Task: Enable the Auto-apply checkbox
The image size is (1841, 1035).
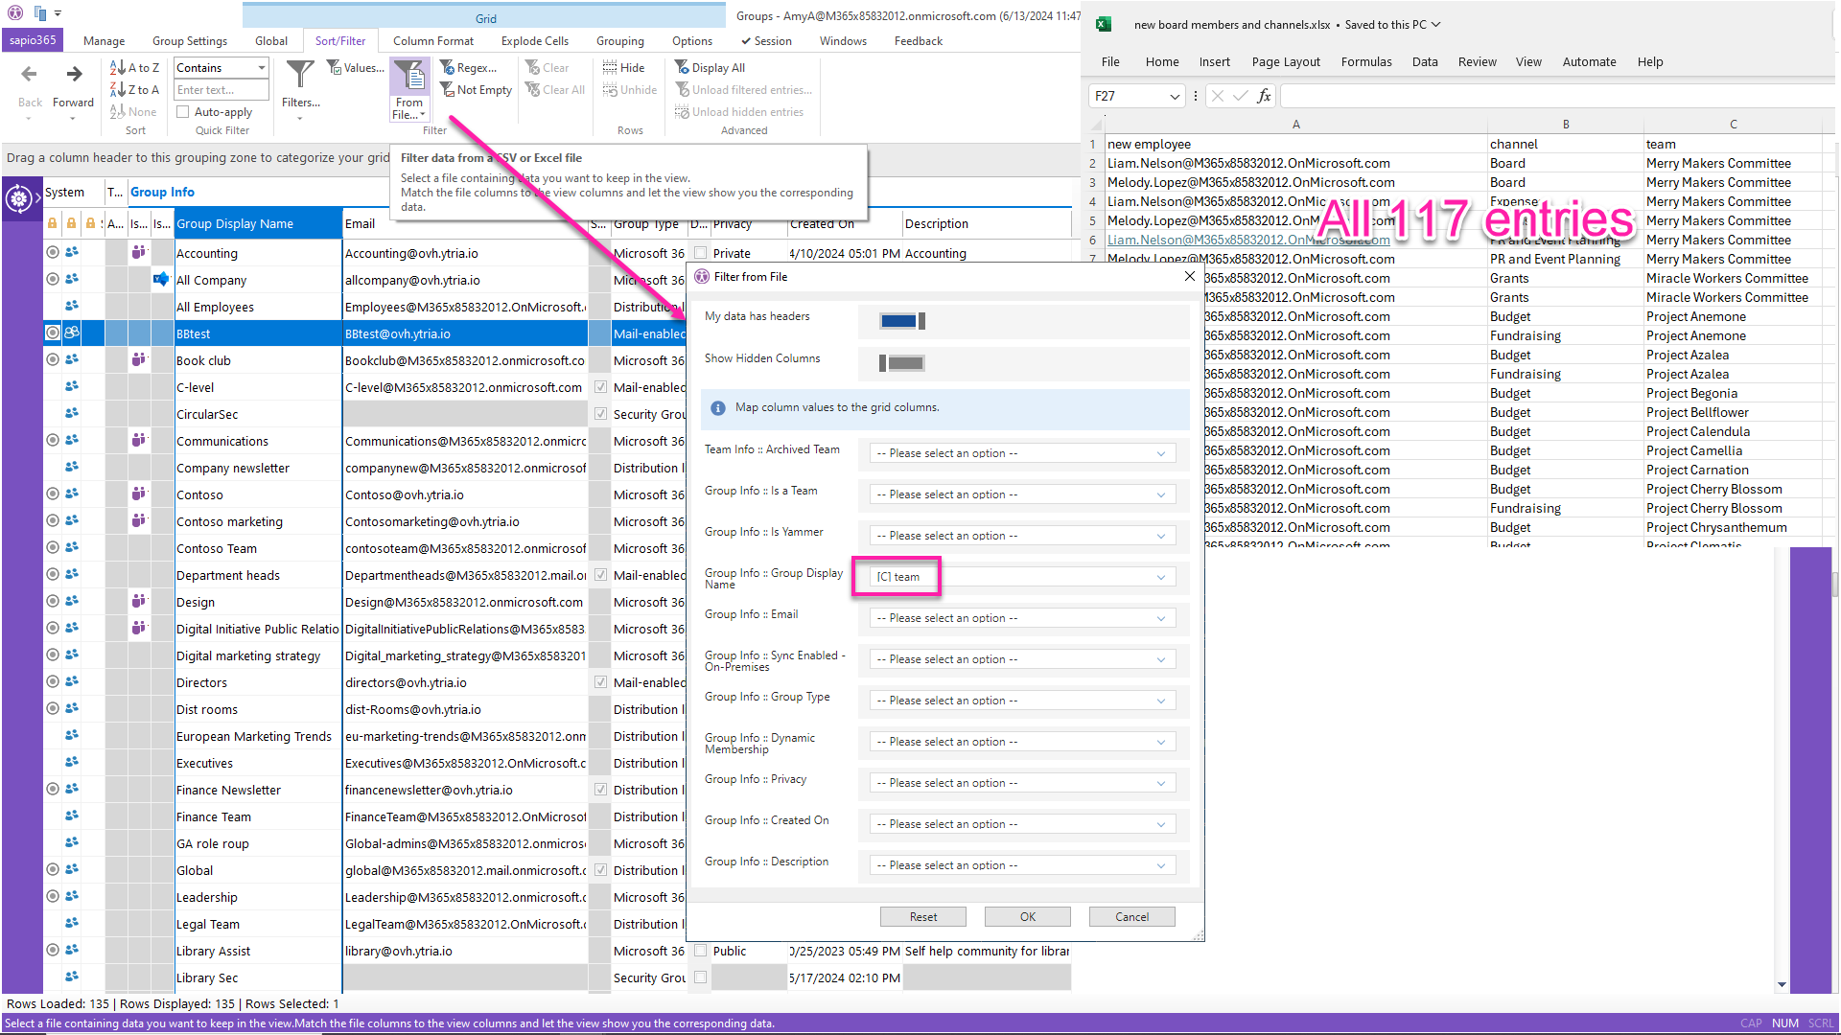Action: coord(183,112)
